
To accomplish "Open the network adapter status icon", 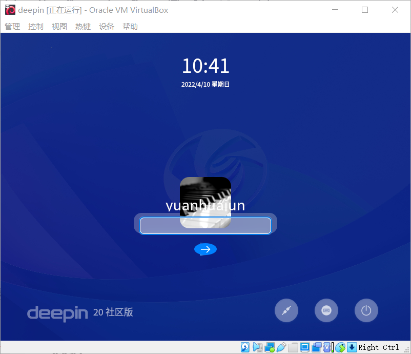I will (270, 347).
